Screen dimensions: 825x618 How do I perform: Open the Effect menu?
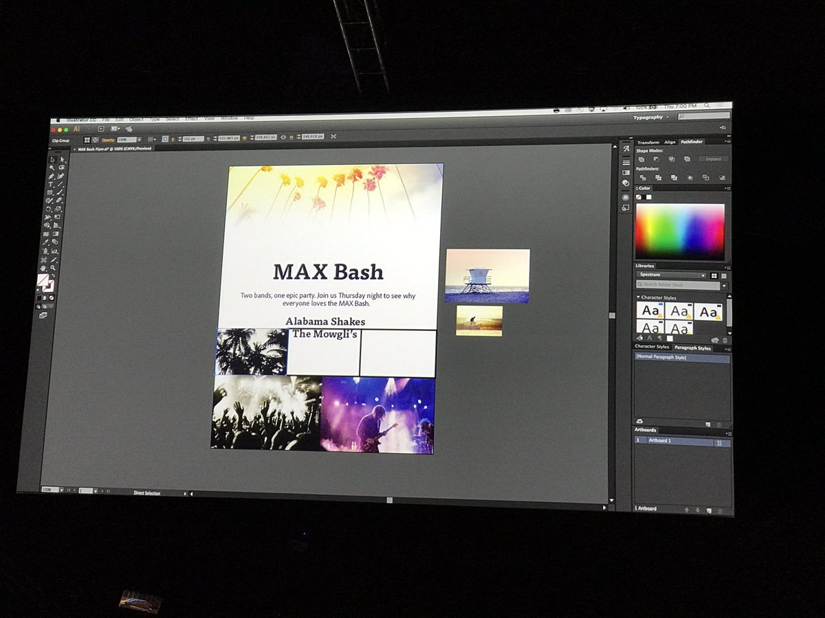pos(191,119)
